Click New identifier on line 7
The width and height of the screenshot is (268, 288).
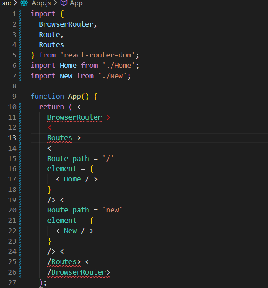tap(66, 76)
